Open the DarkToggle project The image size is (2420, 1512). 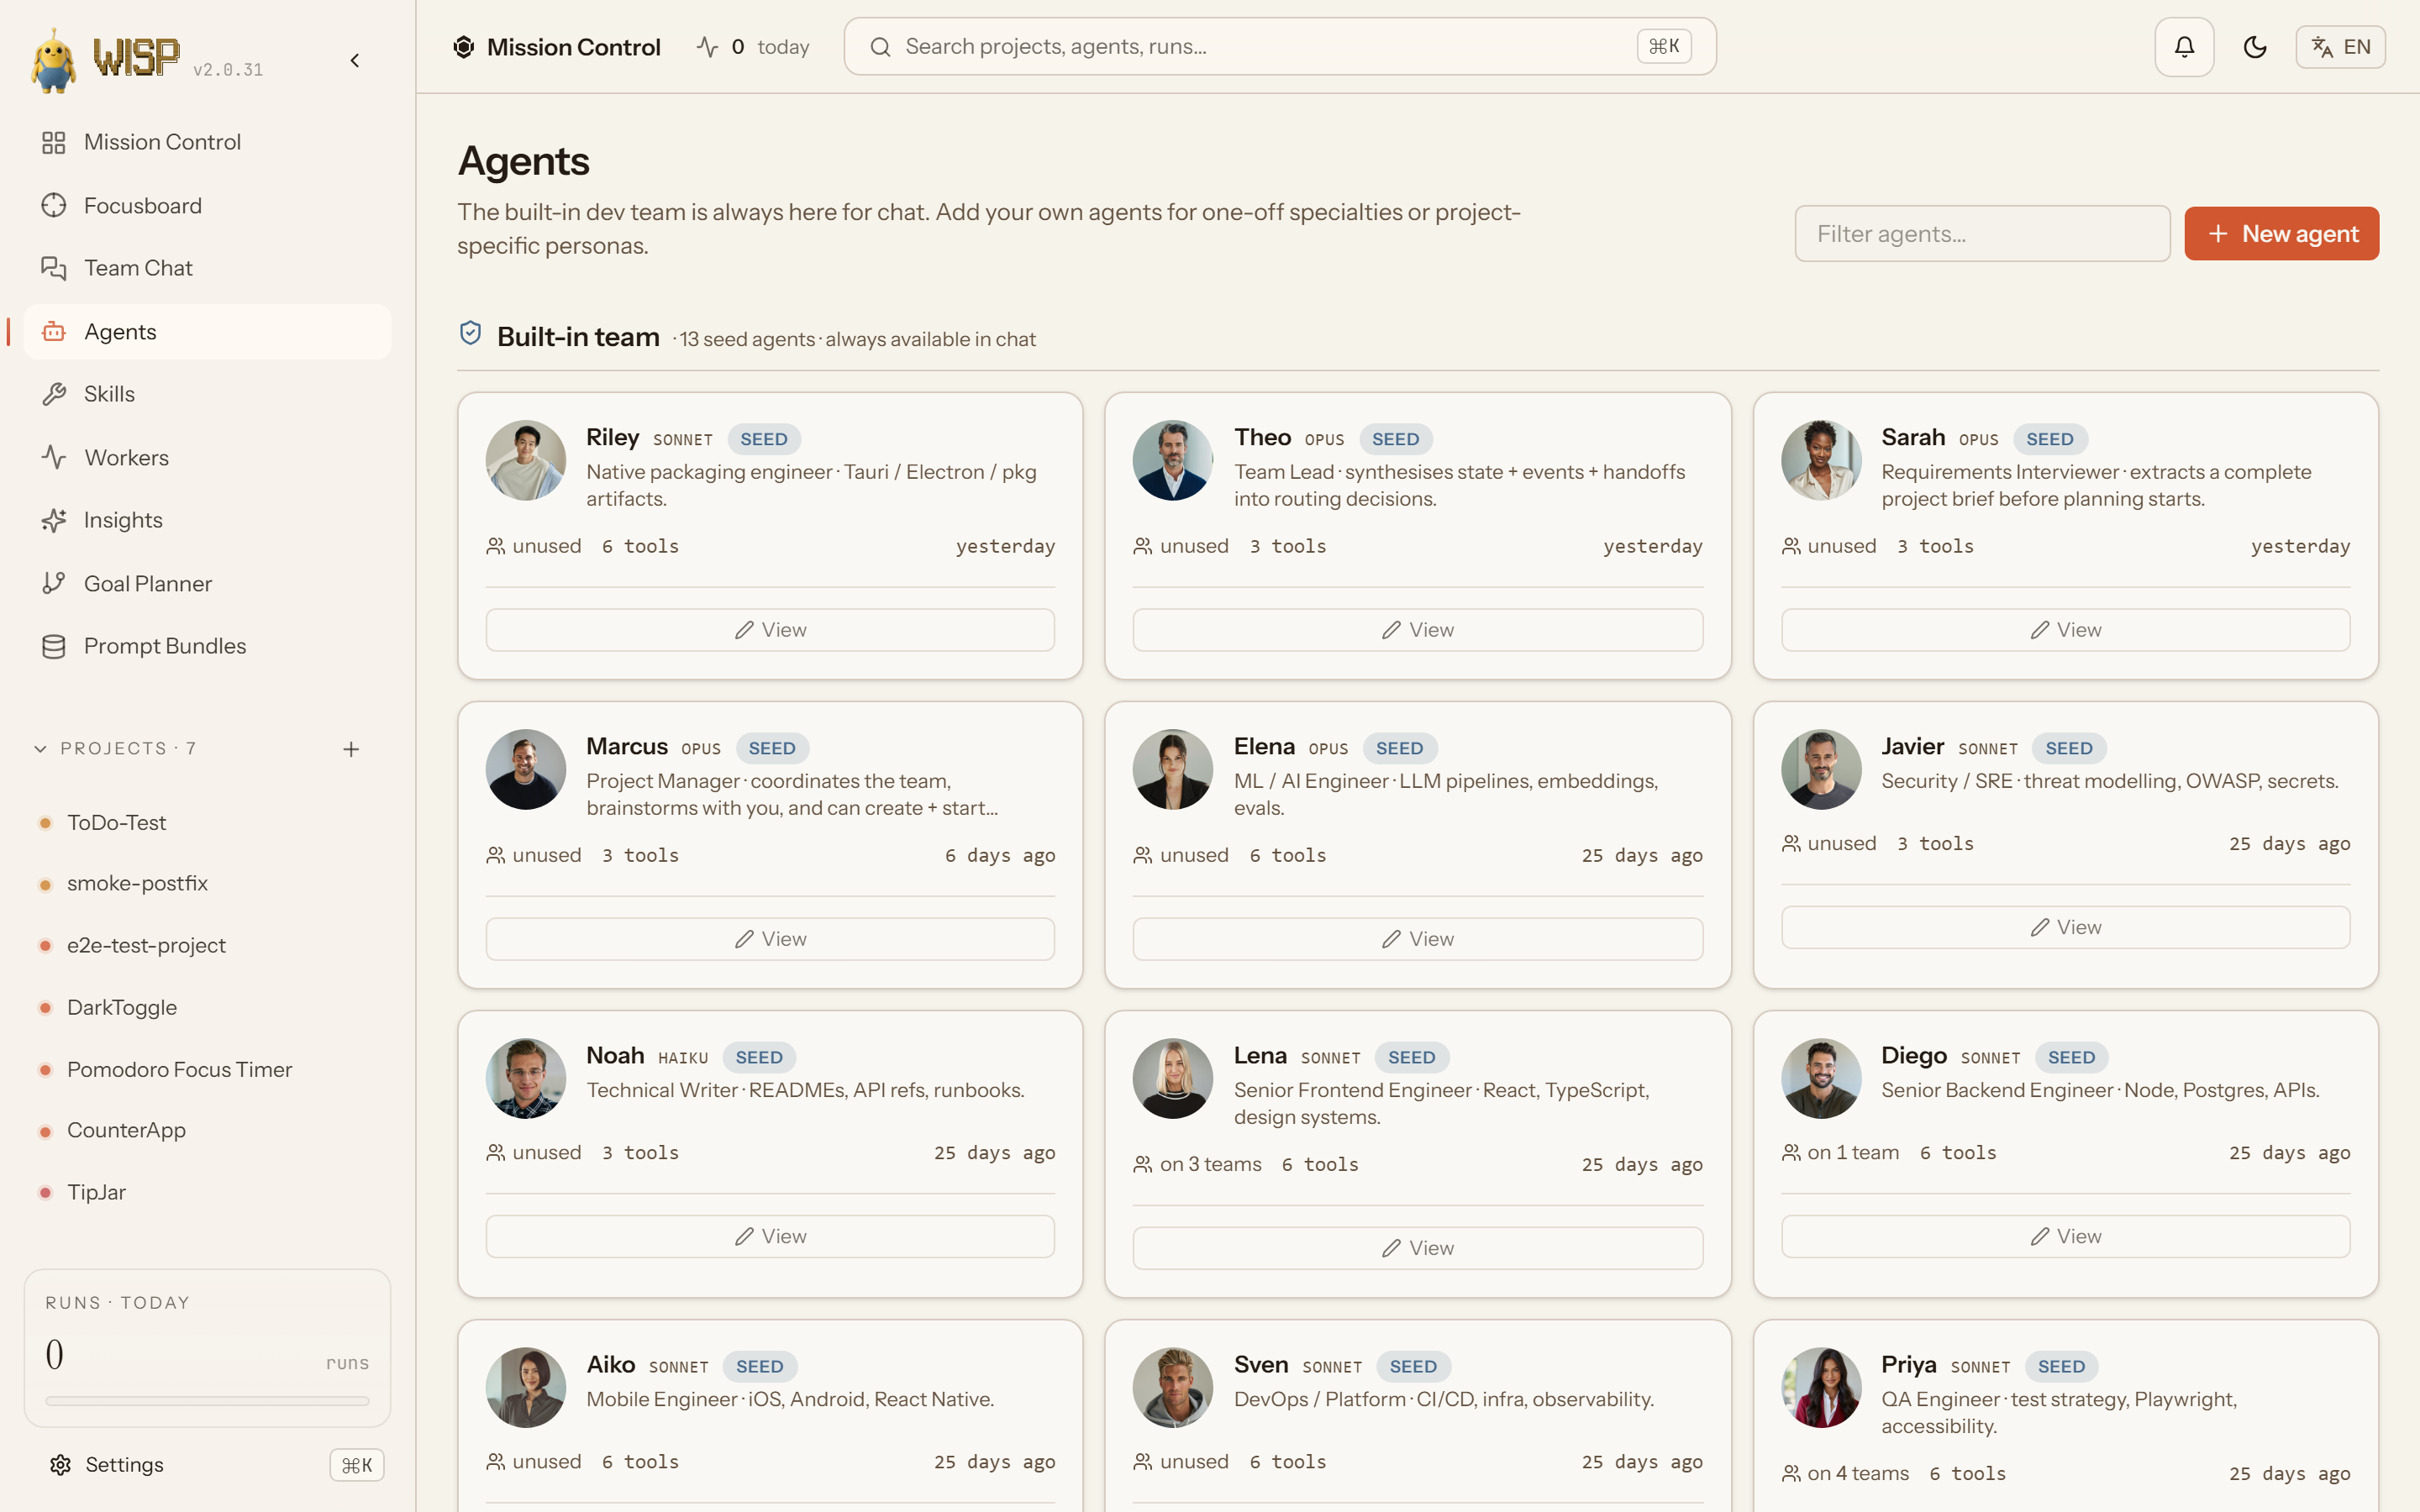pos(207,1008)
